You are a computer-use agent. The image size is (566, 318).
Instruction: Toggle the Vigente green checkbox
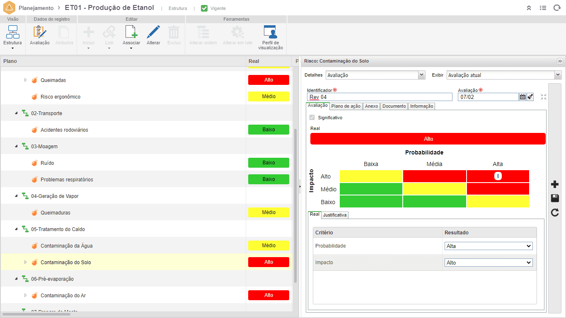(204, 8)
